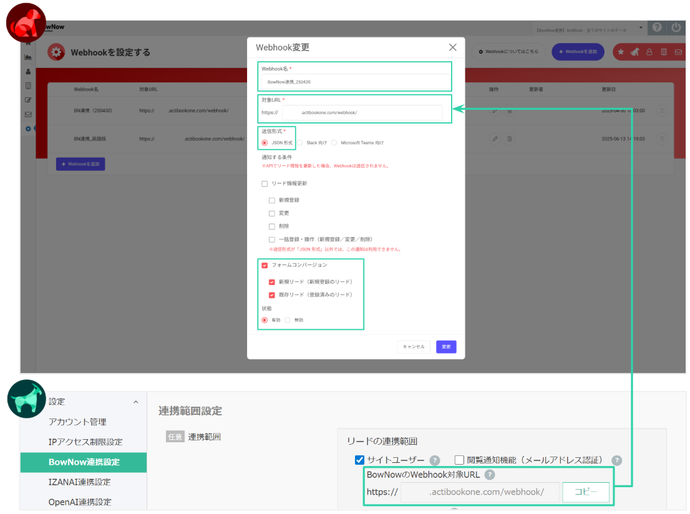
Task: Click into the Webhook名 input field
Action: (x=356, y=82)
